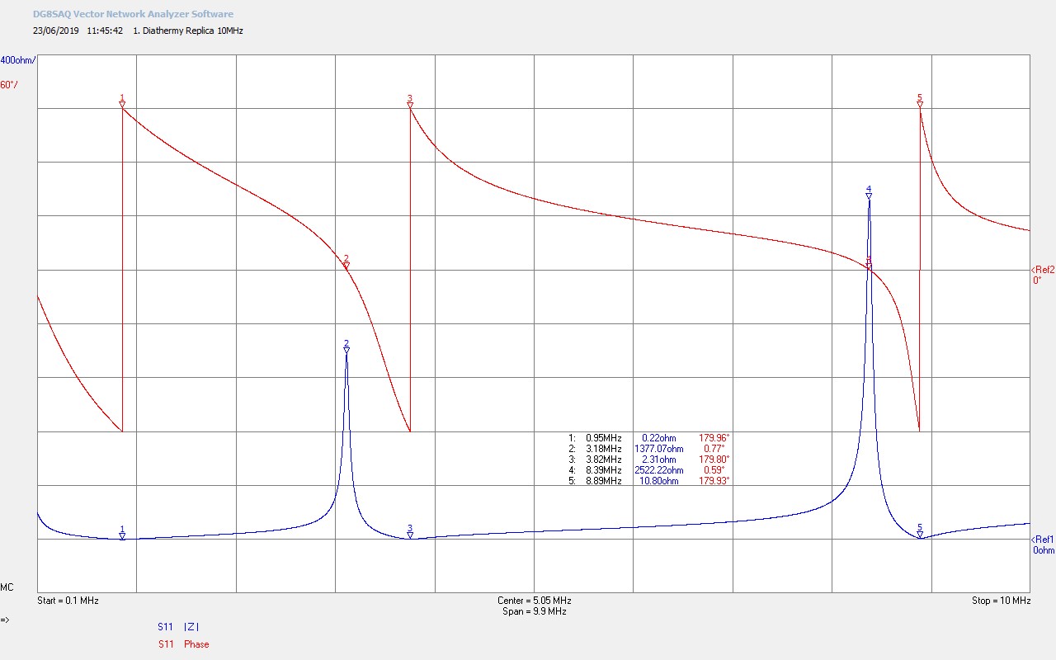Click blue impedance marker 5 triangle

coord(920,535)
